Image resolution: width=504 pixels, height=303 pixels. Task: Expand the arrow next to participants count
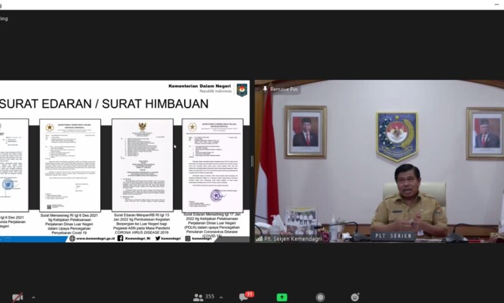click(221, 297)
